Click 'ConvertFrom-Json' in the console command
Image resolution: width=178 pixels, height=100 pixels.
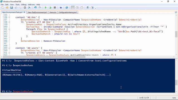(x=89, y=61)
